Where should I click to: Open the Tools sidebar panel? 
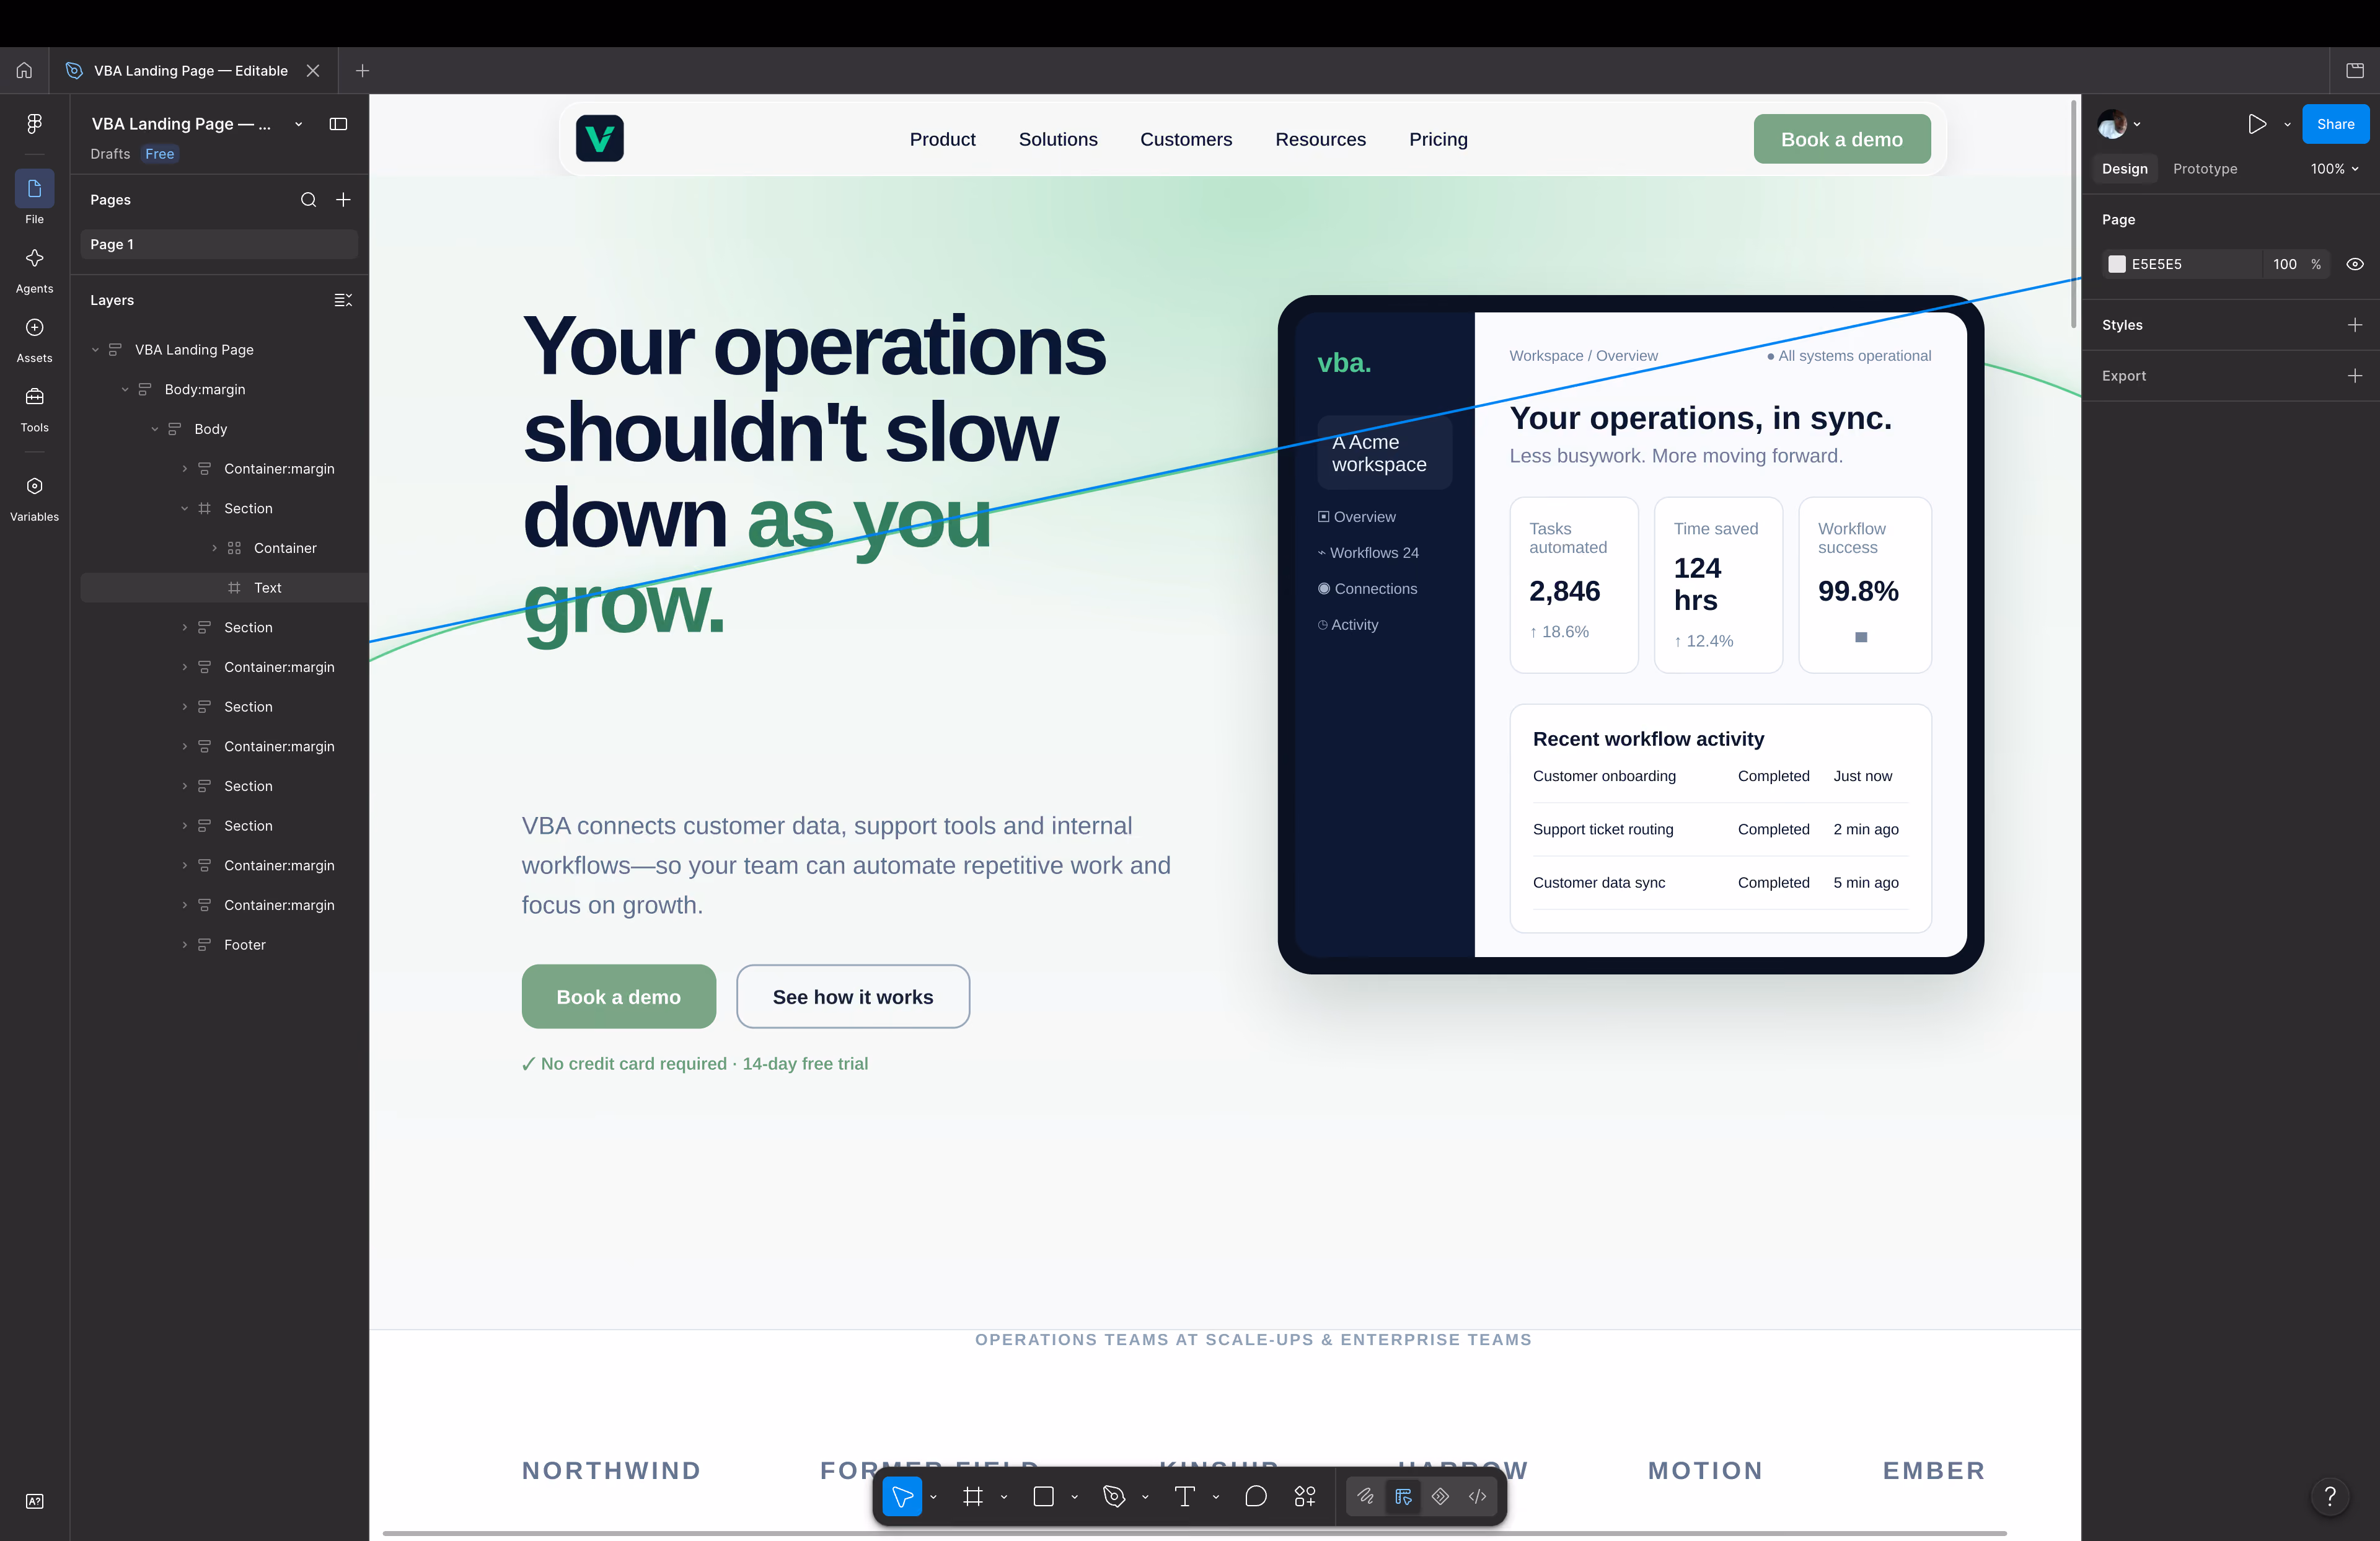coord(34,409)
